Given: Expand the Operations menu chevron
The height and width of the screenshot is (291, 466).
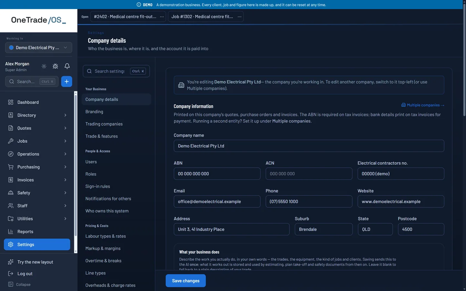Looking at the screenshot, I should click(x=65, y=154).
